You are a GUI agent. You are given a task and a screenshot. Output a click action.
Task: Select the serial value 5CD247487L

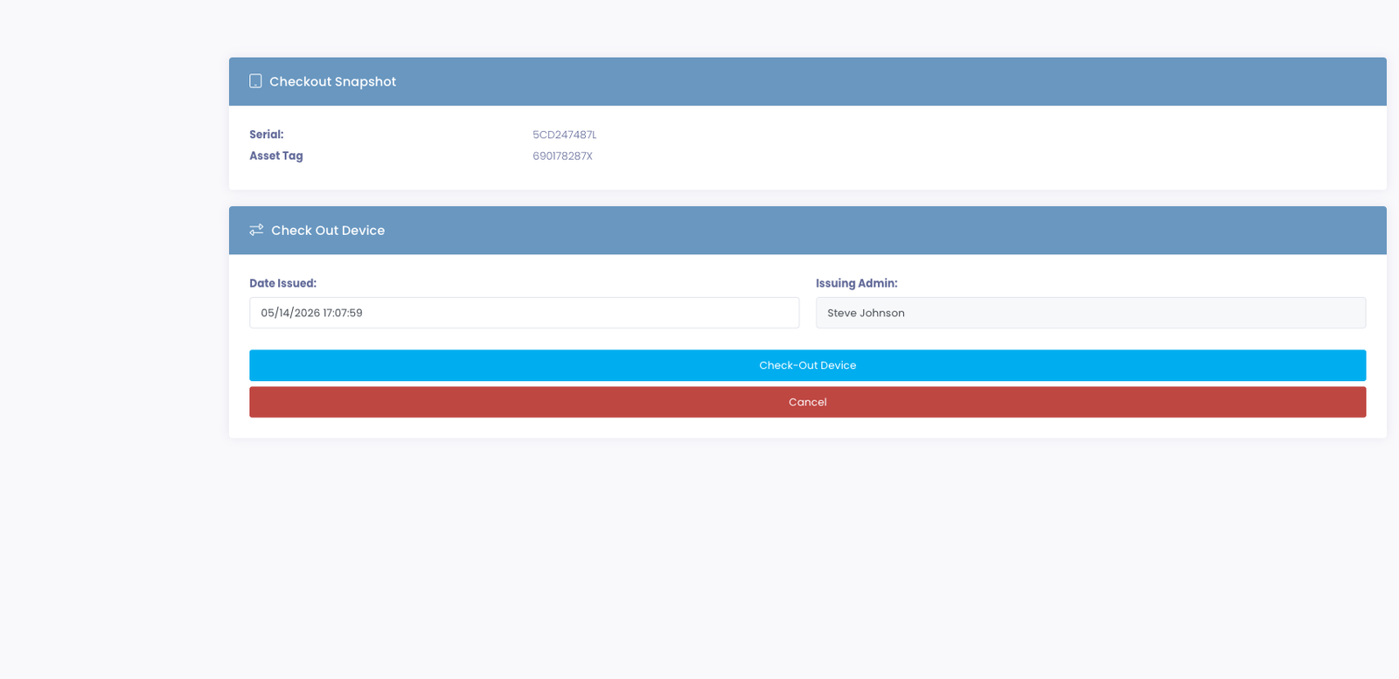coord(565,135)
